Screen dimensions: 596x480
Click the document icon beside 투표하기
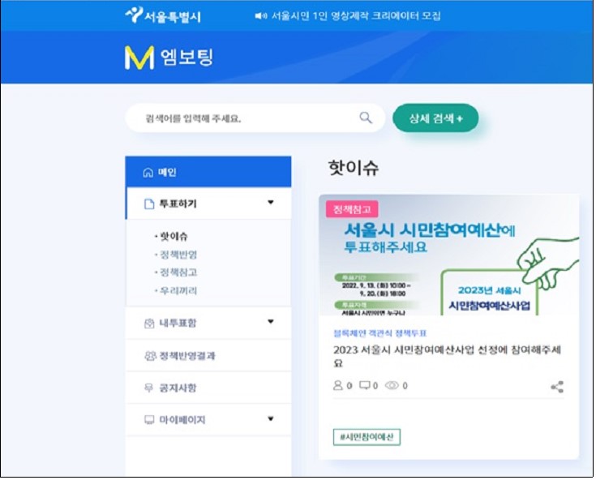click(149, 204)
